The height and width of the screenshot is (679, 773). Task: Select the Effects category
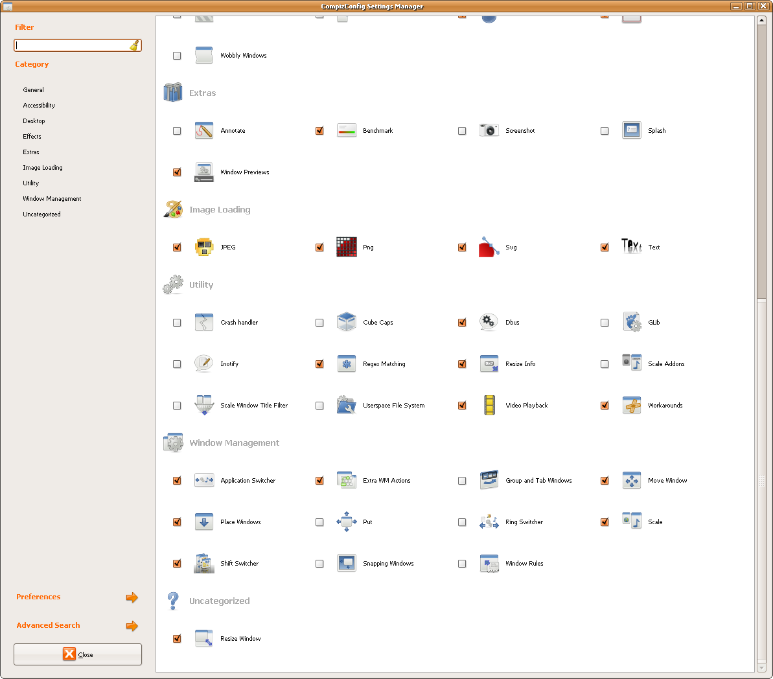tap(32, 137)
